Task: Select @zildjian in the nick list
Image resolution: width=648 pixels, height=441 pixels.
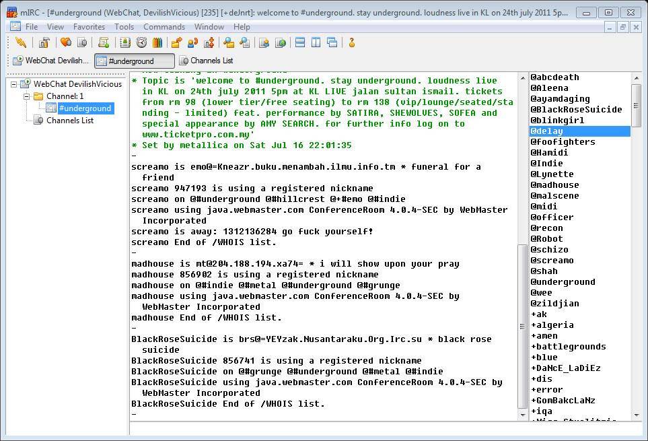Action: point(554,304)
